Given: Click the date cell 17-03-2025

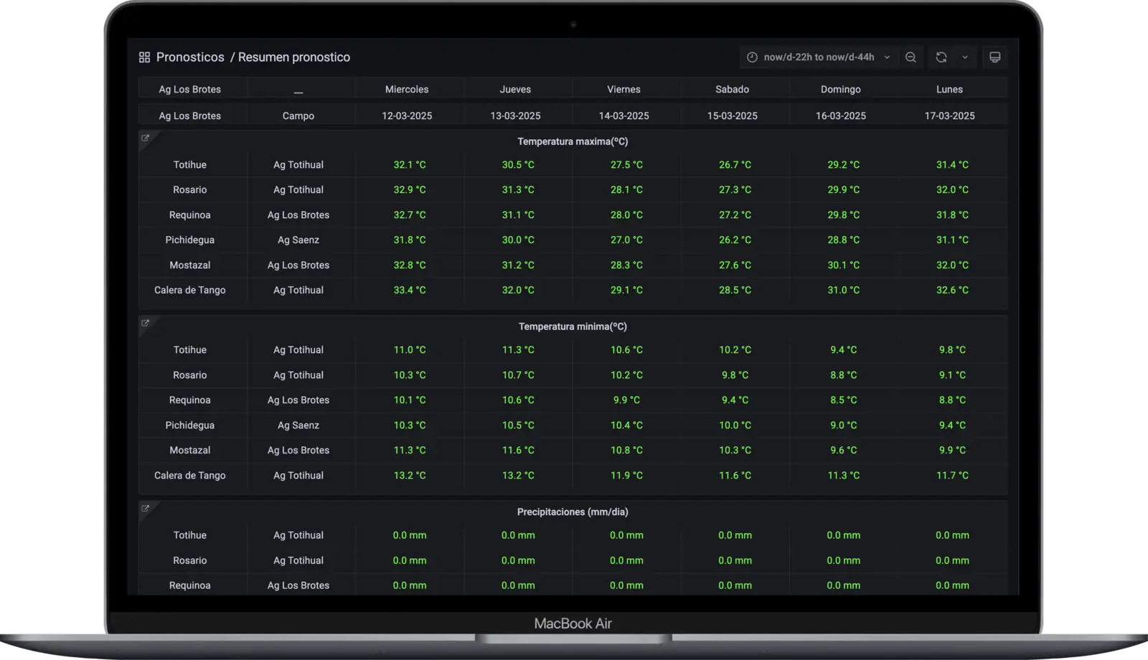Looking at the screenshot, I should pos(949,116).
